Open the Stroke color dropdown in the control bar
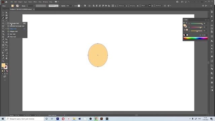This screenshot has width=215, height=121. tap(19, 6)
